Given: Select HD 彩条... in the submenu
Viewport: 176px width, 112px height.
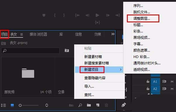Looking at the screenshot, I should pos(141,57).
